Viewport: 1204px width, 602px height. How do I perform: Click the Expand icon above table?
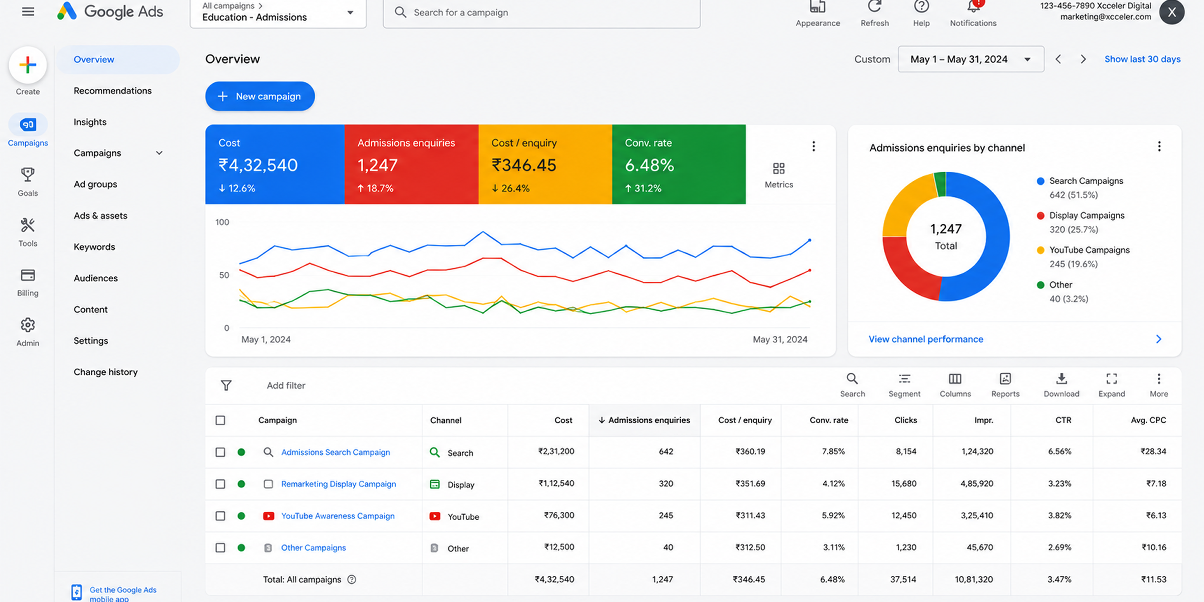tap(1112, 379)
